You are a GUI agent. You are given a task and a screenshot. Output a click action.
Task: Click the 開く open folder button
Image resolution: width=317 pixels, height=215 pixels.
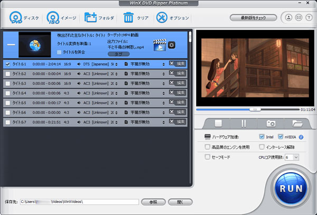coord(180,202)
